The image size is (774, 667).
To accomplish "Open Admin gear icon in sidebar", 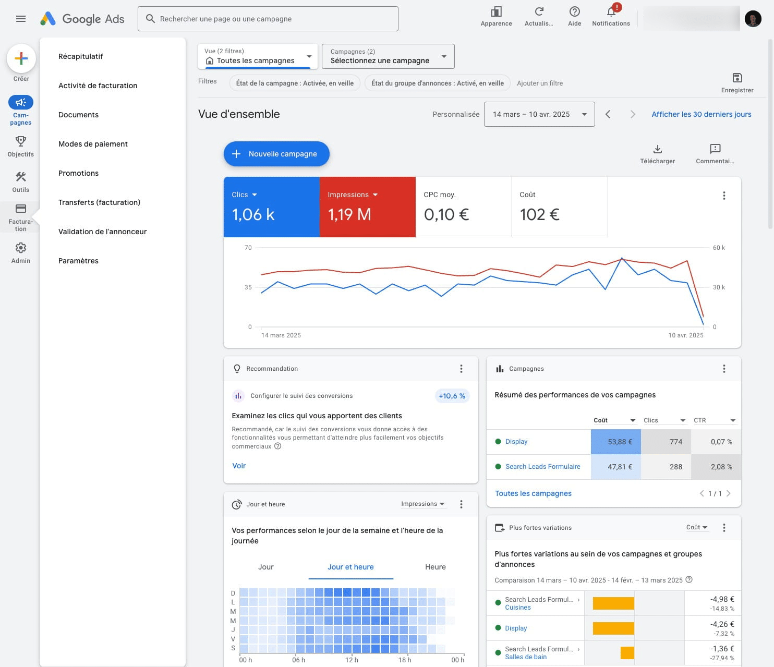I will [x=21, y=253].
